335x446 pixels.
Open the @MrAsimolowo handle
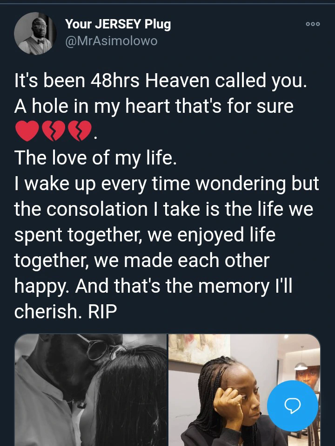tap(111, 41)
